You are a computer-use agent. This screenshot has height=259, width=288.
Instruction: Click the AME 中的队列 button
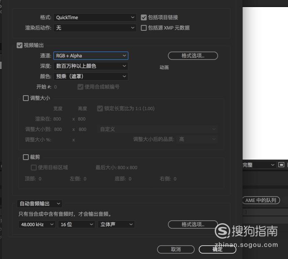261,200
